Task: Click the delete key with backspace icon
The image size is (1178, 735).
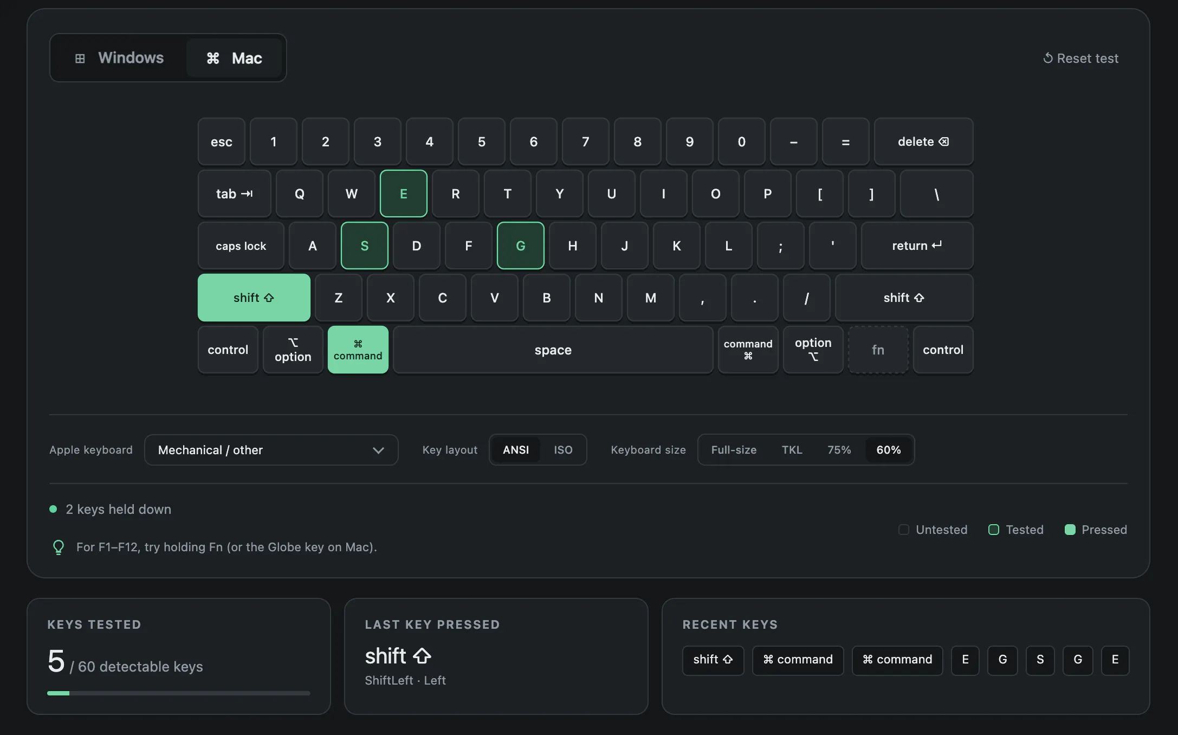Action: (923, 141)
